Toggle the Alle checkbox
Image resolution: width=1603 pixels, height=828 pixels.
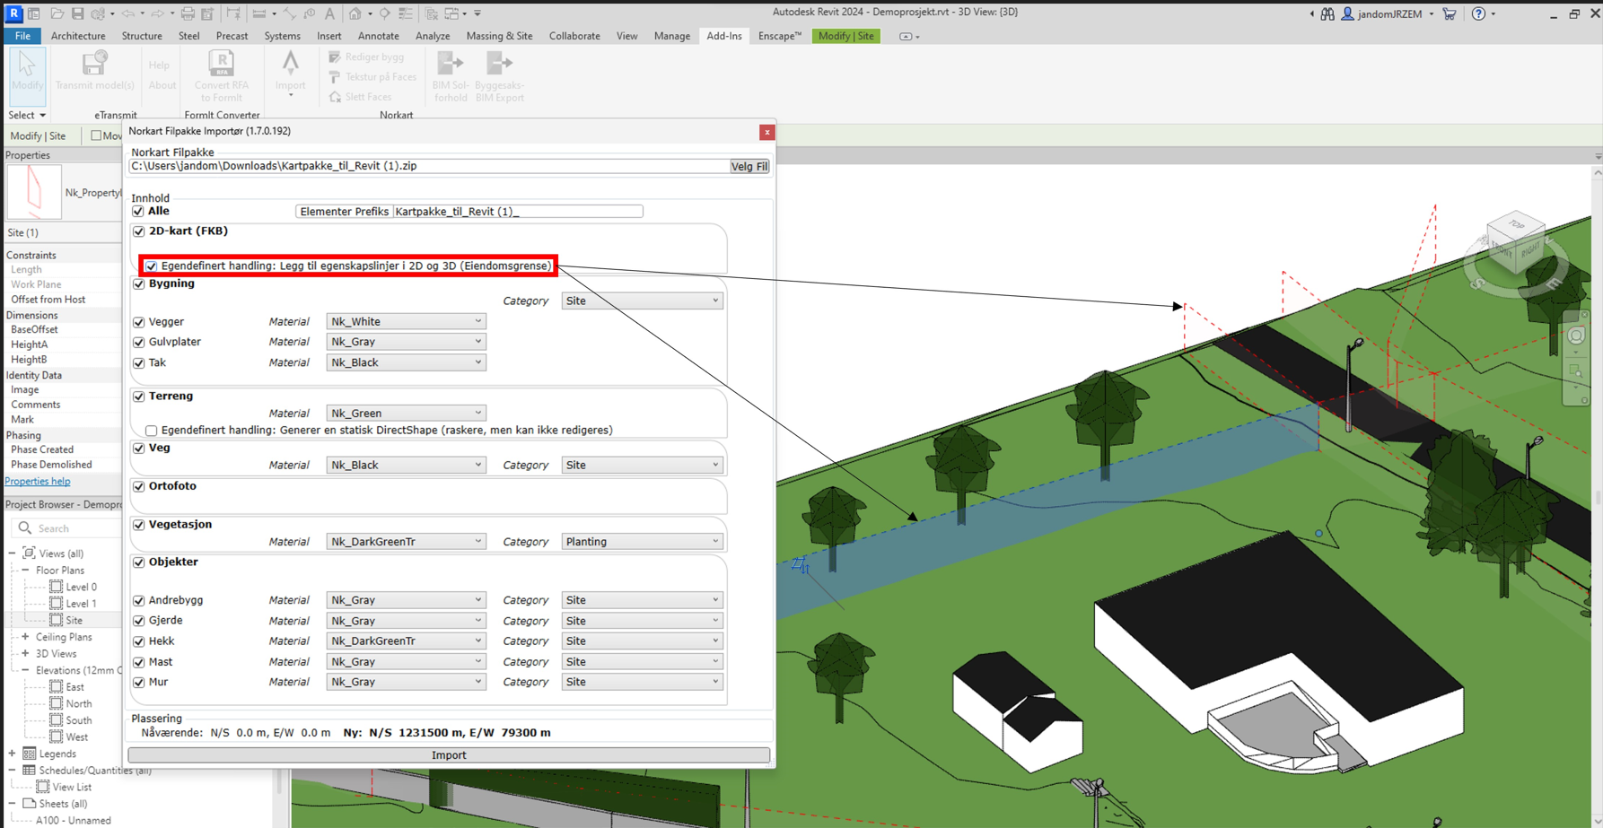138,211
